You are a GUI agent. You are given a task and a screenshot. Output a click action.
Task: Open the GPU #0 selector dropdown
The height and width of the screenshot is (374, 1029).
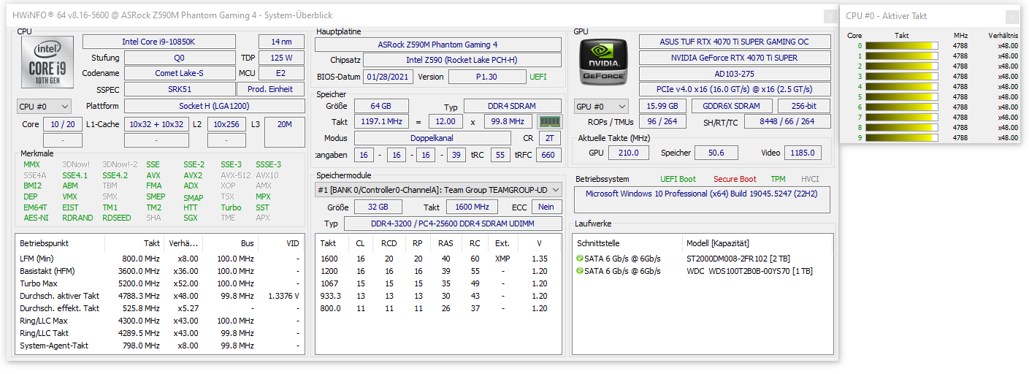point(601,107)
